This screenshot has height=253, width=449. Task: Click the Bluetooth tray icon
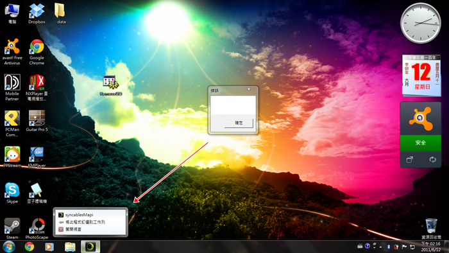(x=389, y=247)
